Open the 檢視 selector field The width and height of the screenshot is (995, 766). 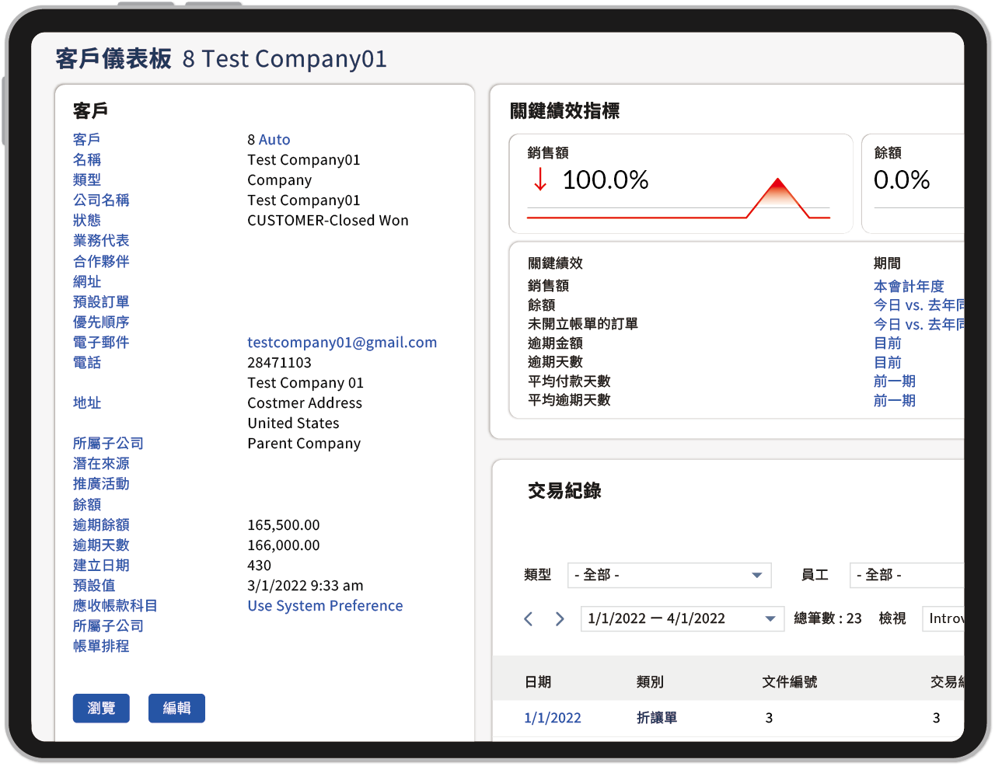(944, 618)
